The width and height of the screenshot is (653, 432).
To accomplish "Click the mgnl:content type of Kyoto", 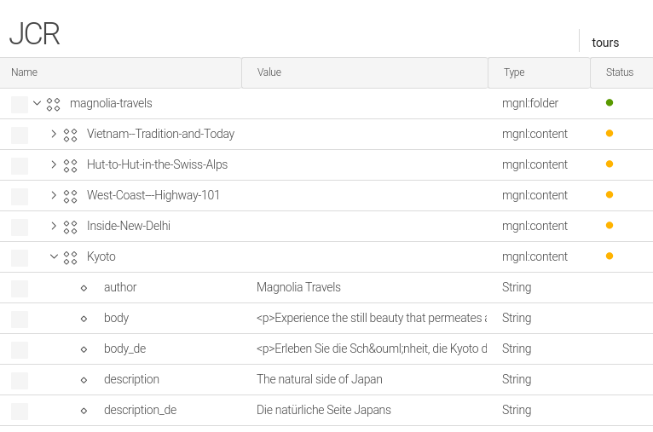I will [x=535, y=256].
